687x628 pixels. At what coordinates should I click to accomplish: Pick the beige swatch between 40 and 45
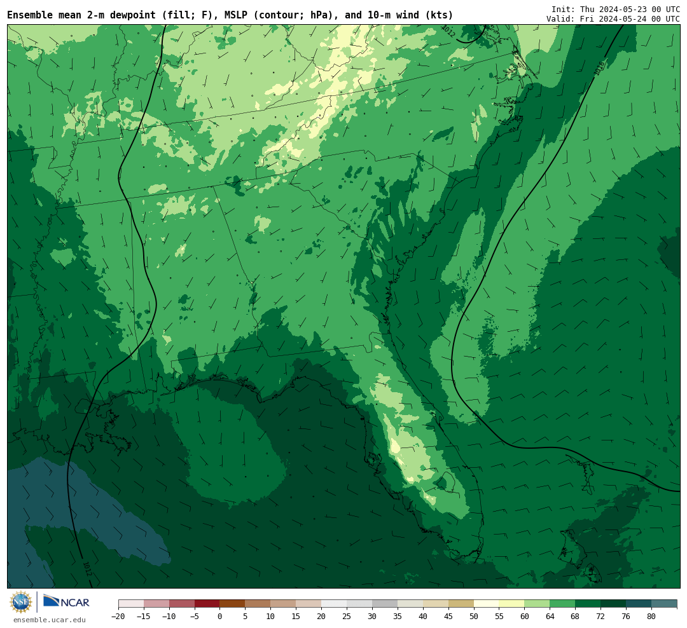[x=436, y=604]
